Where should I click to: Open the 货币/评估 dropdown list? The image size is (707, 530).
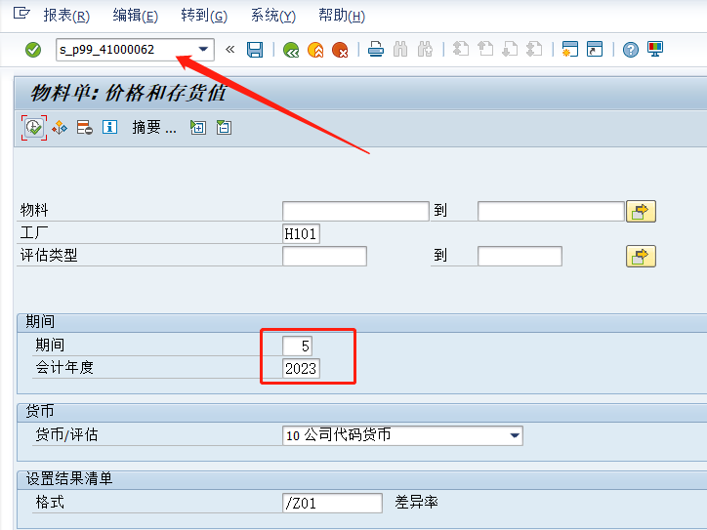515,435
